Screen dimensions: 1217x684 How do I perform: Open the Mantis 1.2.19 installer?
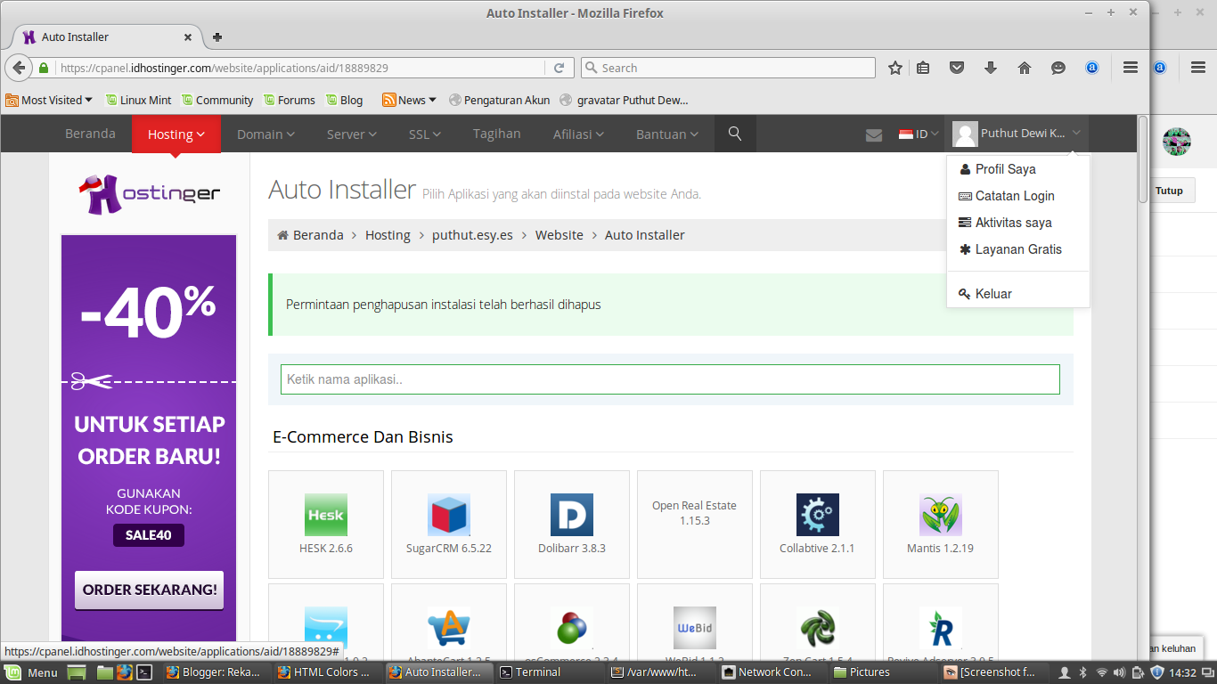click(940, 514)
